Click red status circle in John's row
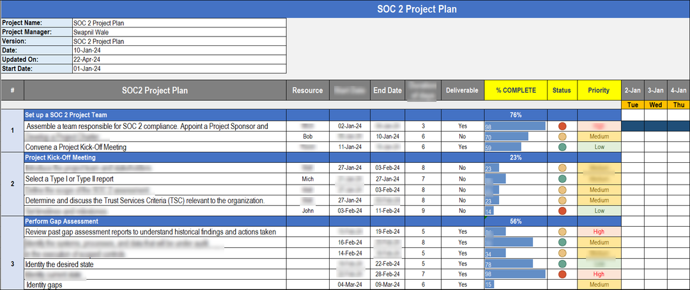The height and width of the screenshot is (290, 690). coord(562,210)
